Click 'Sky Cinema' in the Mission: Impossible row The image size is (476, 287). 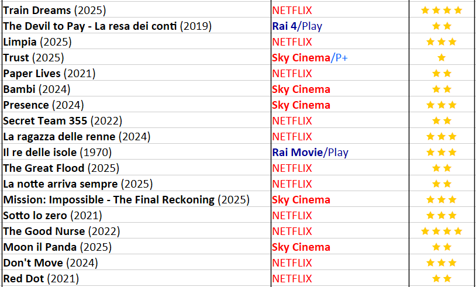(301, 200)
